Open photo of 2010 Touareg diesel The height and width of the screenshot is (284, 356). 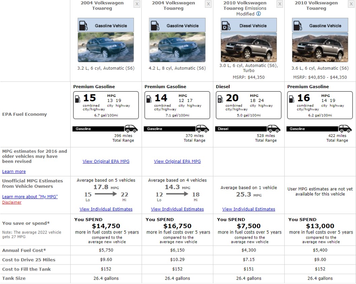click(x=249, y=47)
